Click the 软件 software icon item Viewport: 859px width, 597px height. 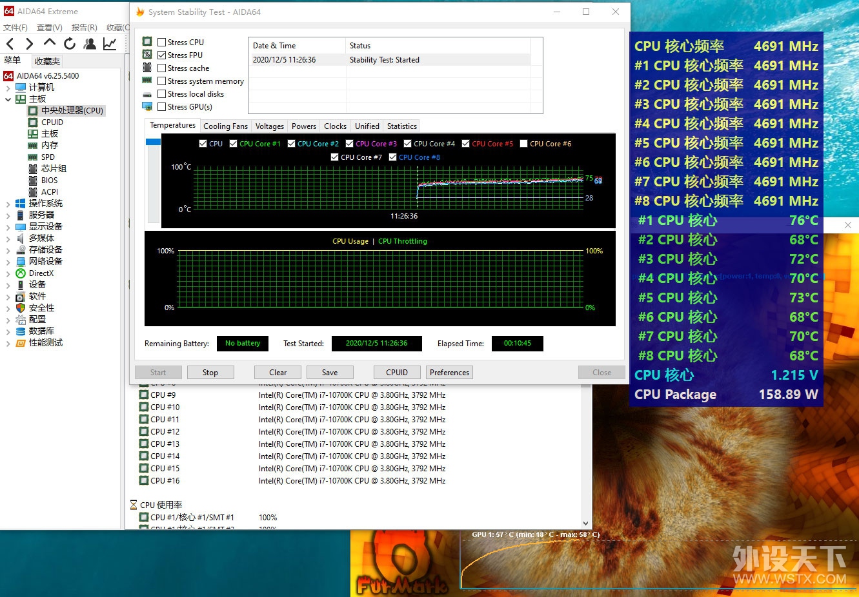click(x=21, y=296)
